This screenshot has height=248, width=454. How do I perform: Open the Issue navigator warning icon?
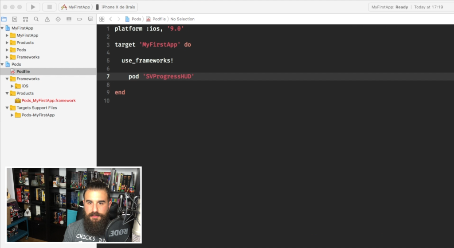47,19
